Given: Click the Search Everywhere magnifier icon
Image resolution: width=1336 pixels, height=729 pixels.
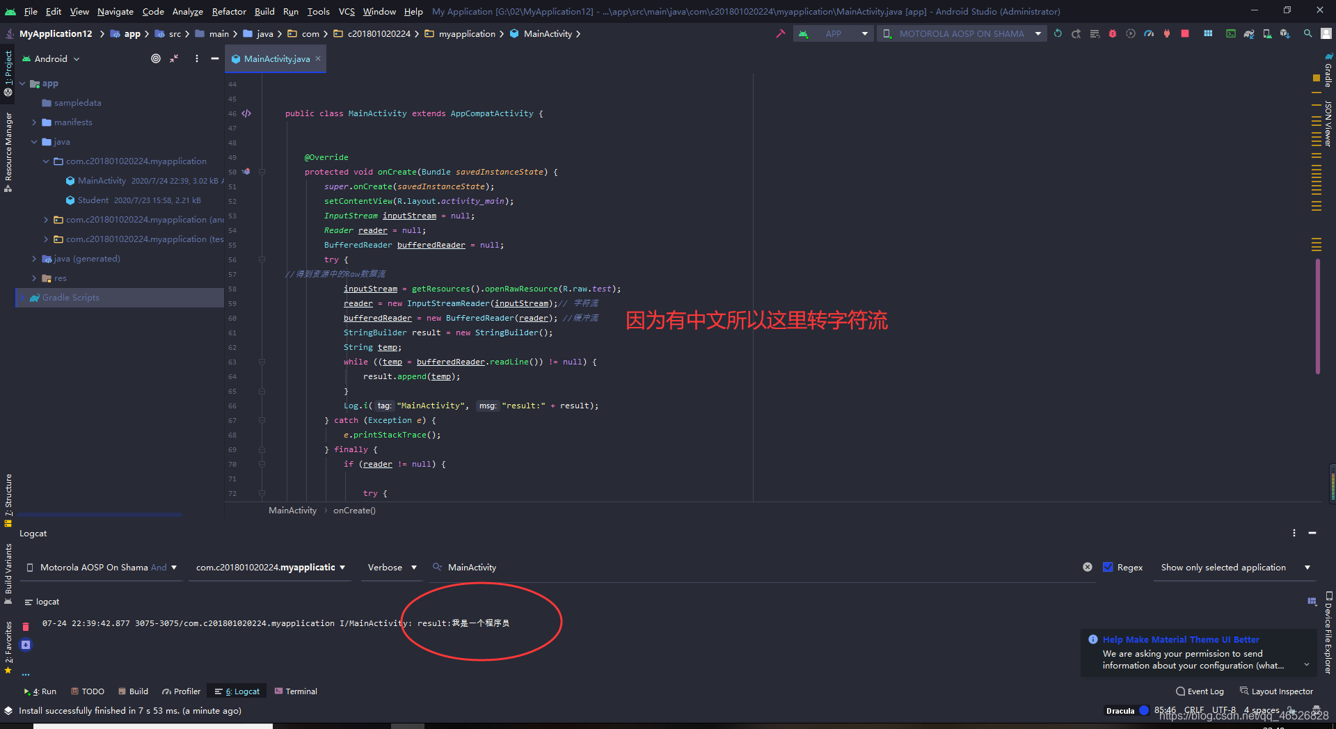Looking at the screenshot, I should point(1308,33).
